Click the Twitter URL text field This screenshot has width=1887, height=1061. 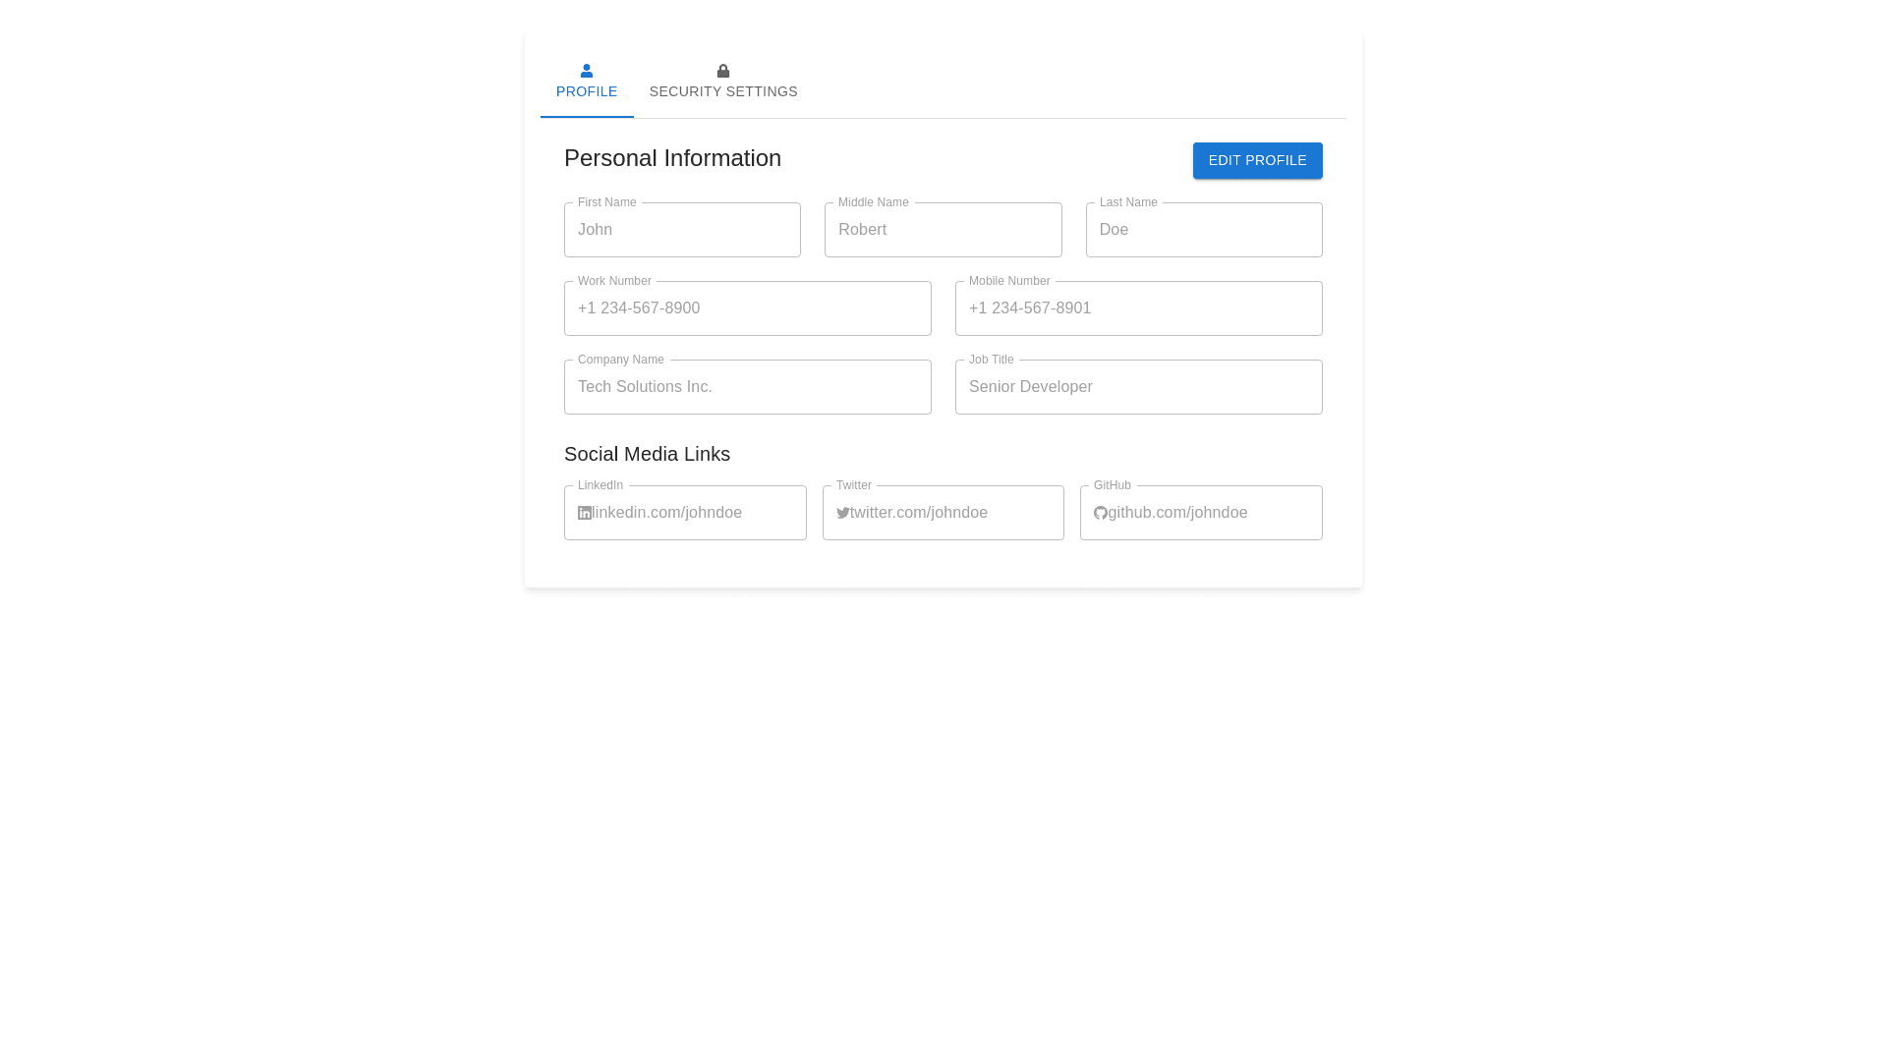point(951,513)
